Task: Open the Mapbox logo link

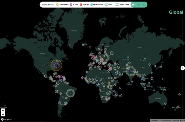Action: [x=7, y=119]
